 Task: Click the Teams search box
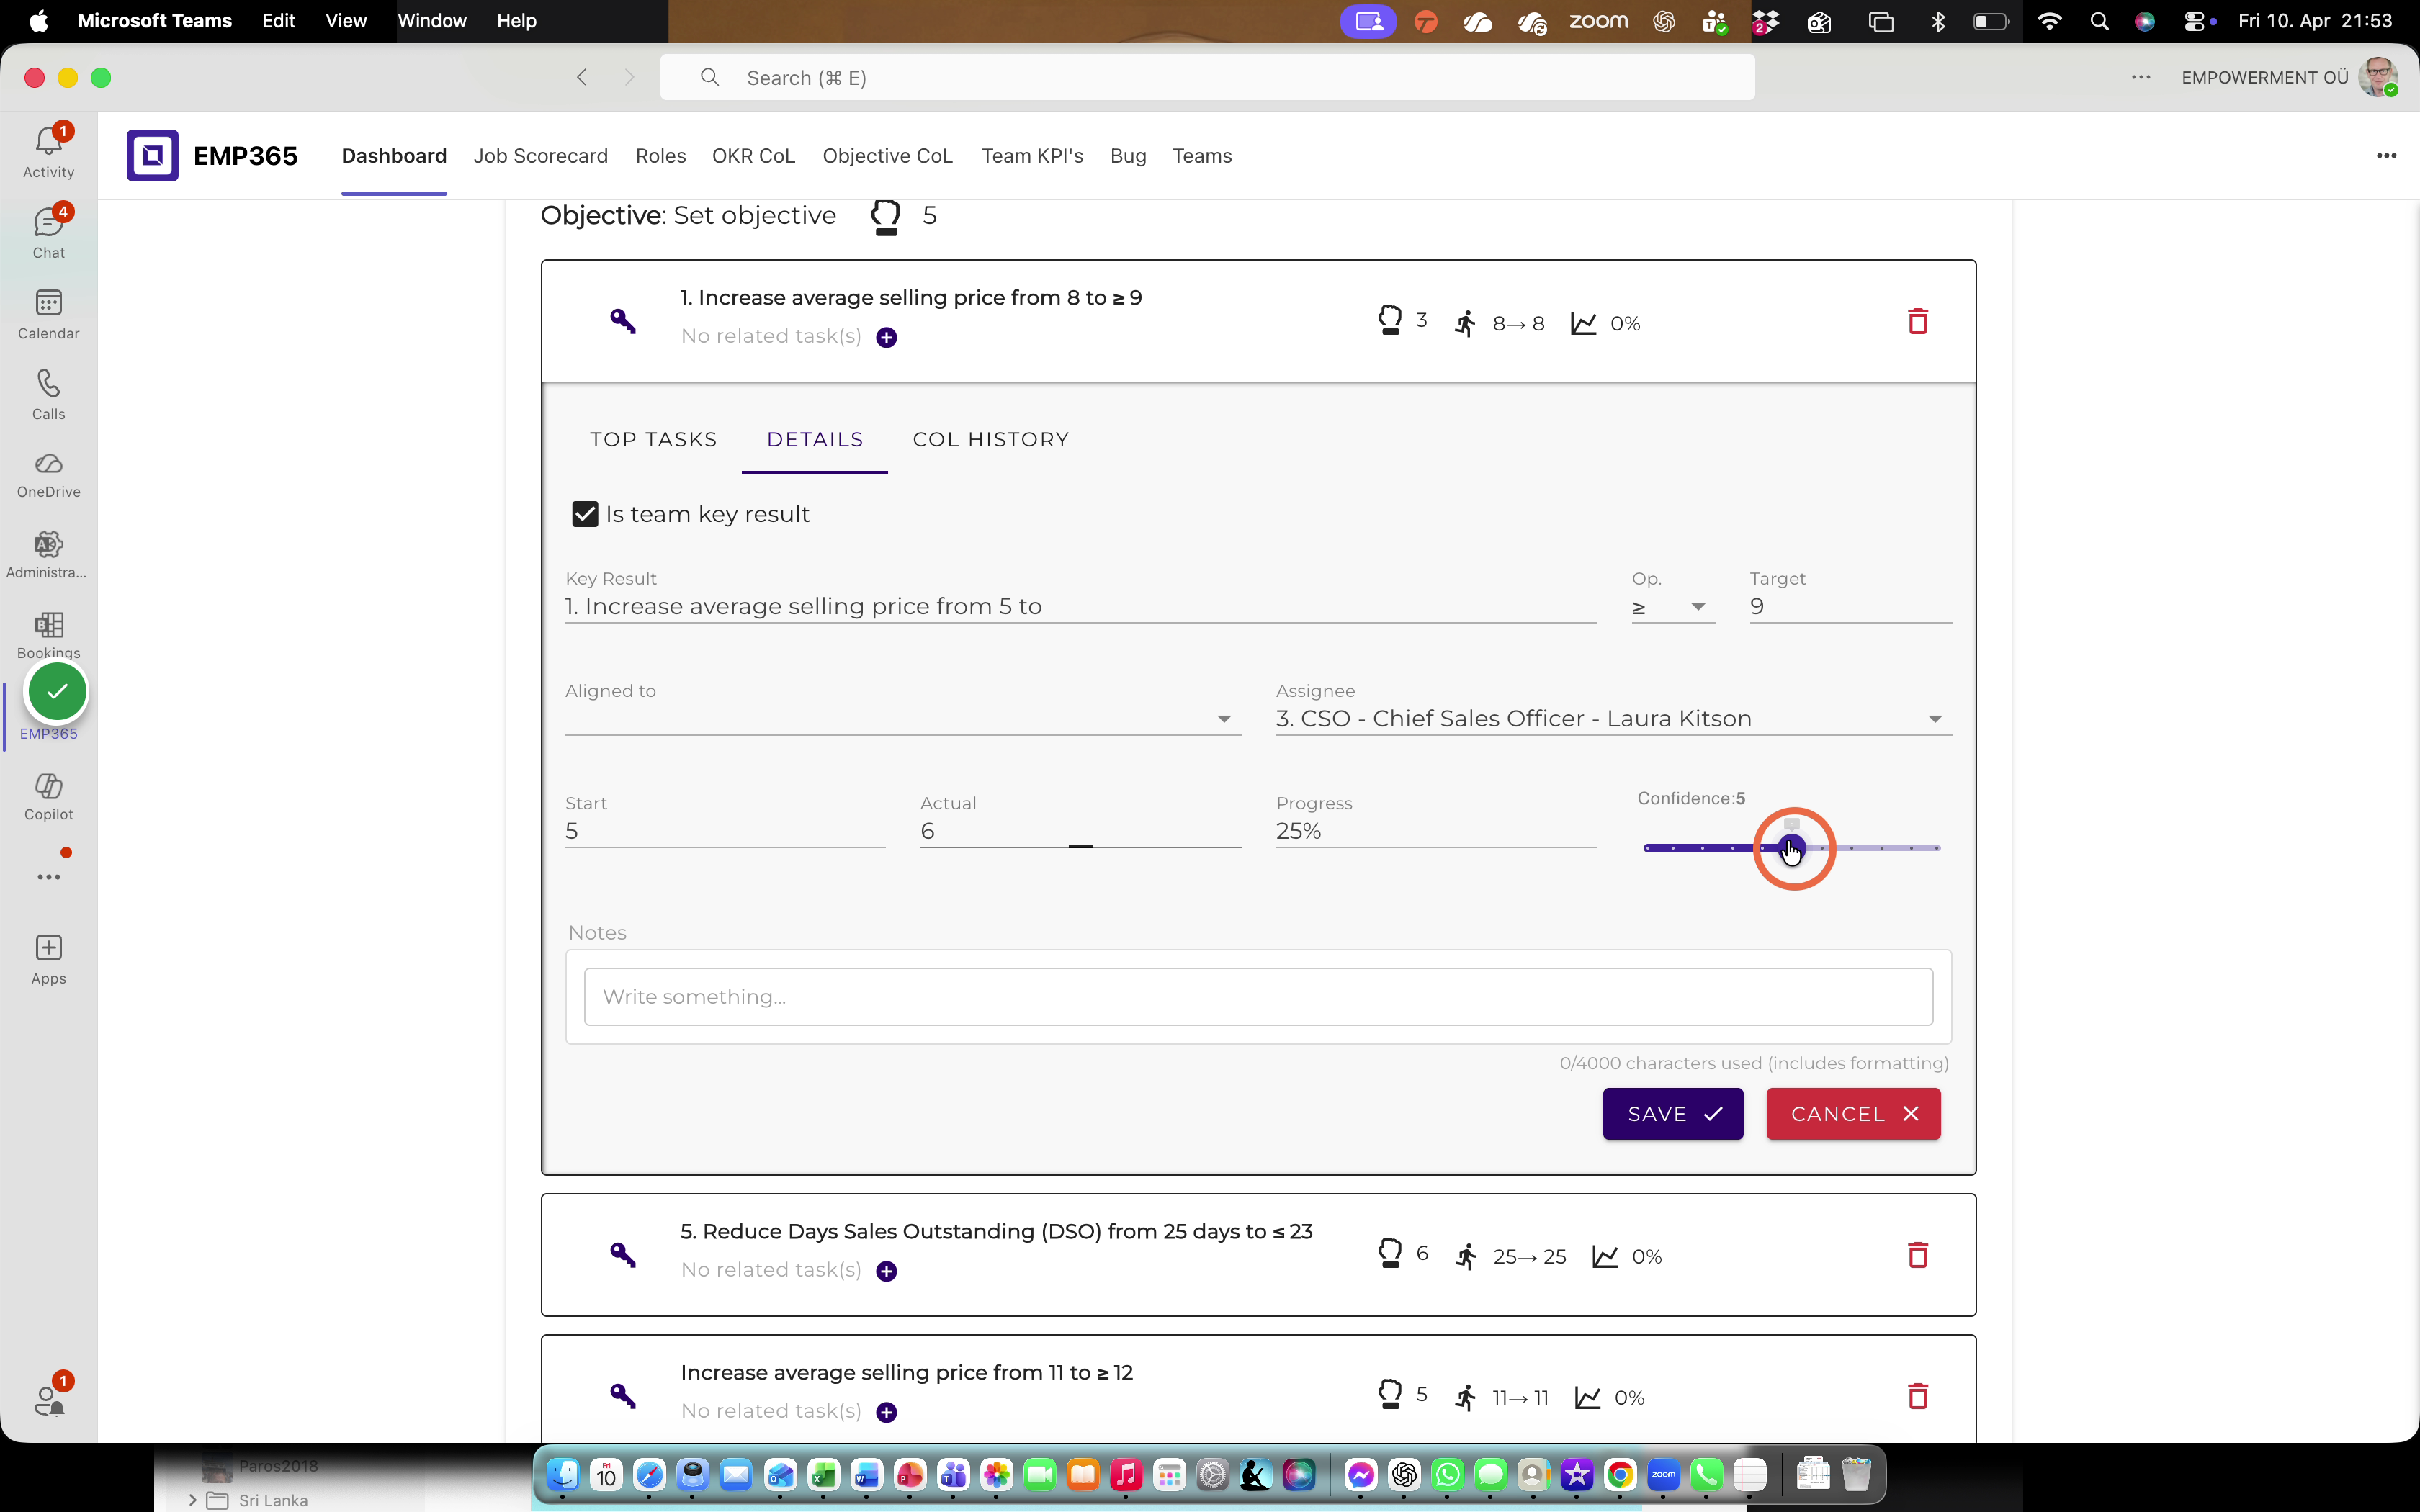(1207, 77)
